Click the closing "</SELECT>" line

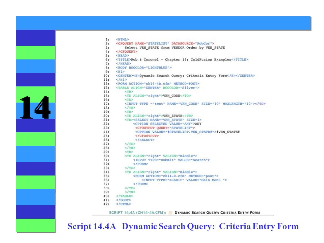(x=145, y=140)
